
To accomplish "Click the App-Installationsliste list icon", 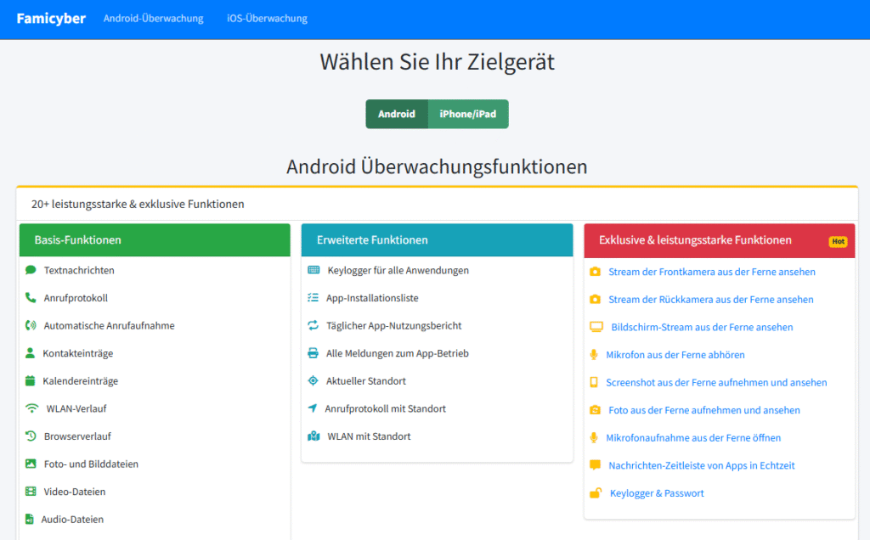I will click(314, 298).
